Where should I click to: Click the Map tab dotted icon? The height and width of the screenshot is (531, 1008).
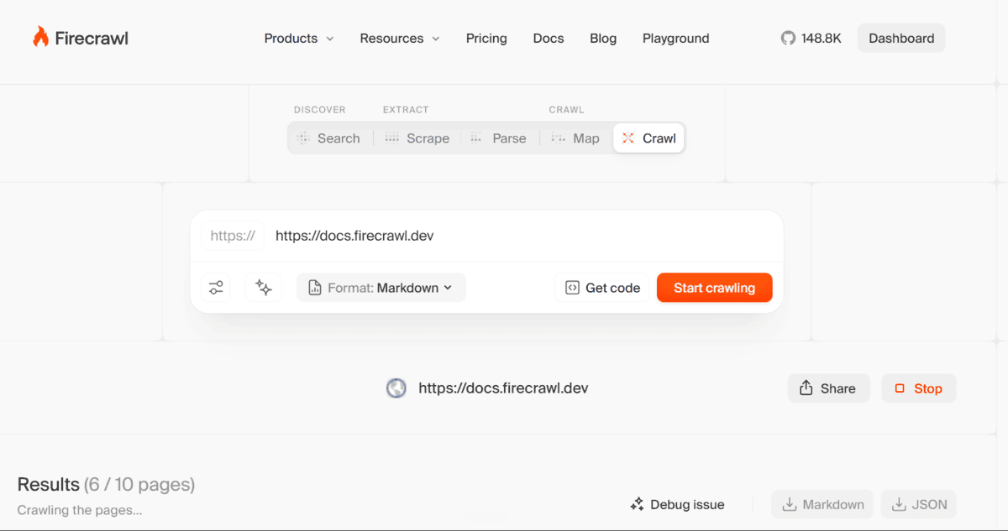tap(559, 138)
